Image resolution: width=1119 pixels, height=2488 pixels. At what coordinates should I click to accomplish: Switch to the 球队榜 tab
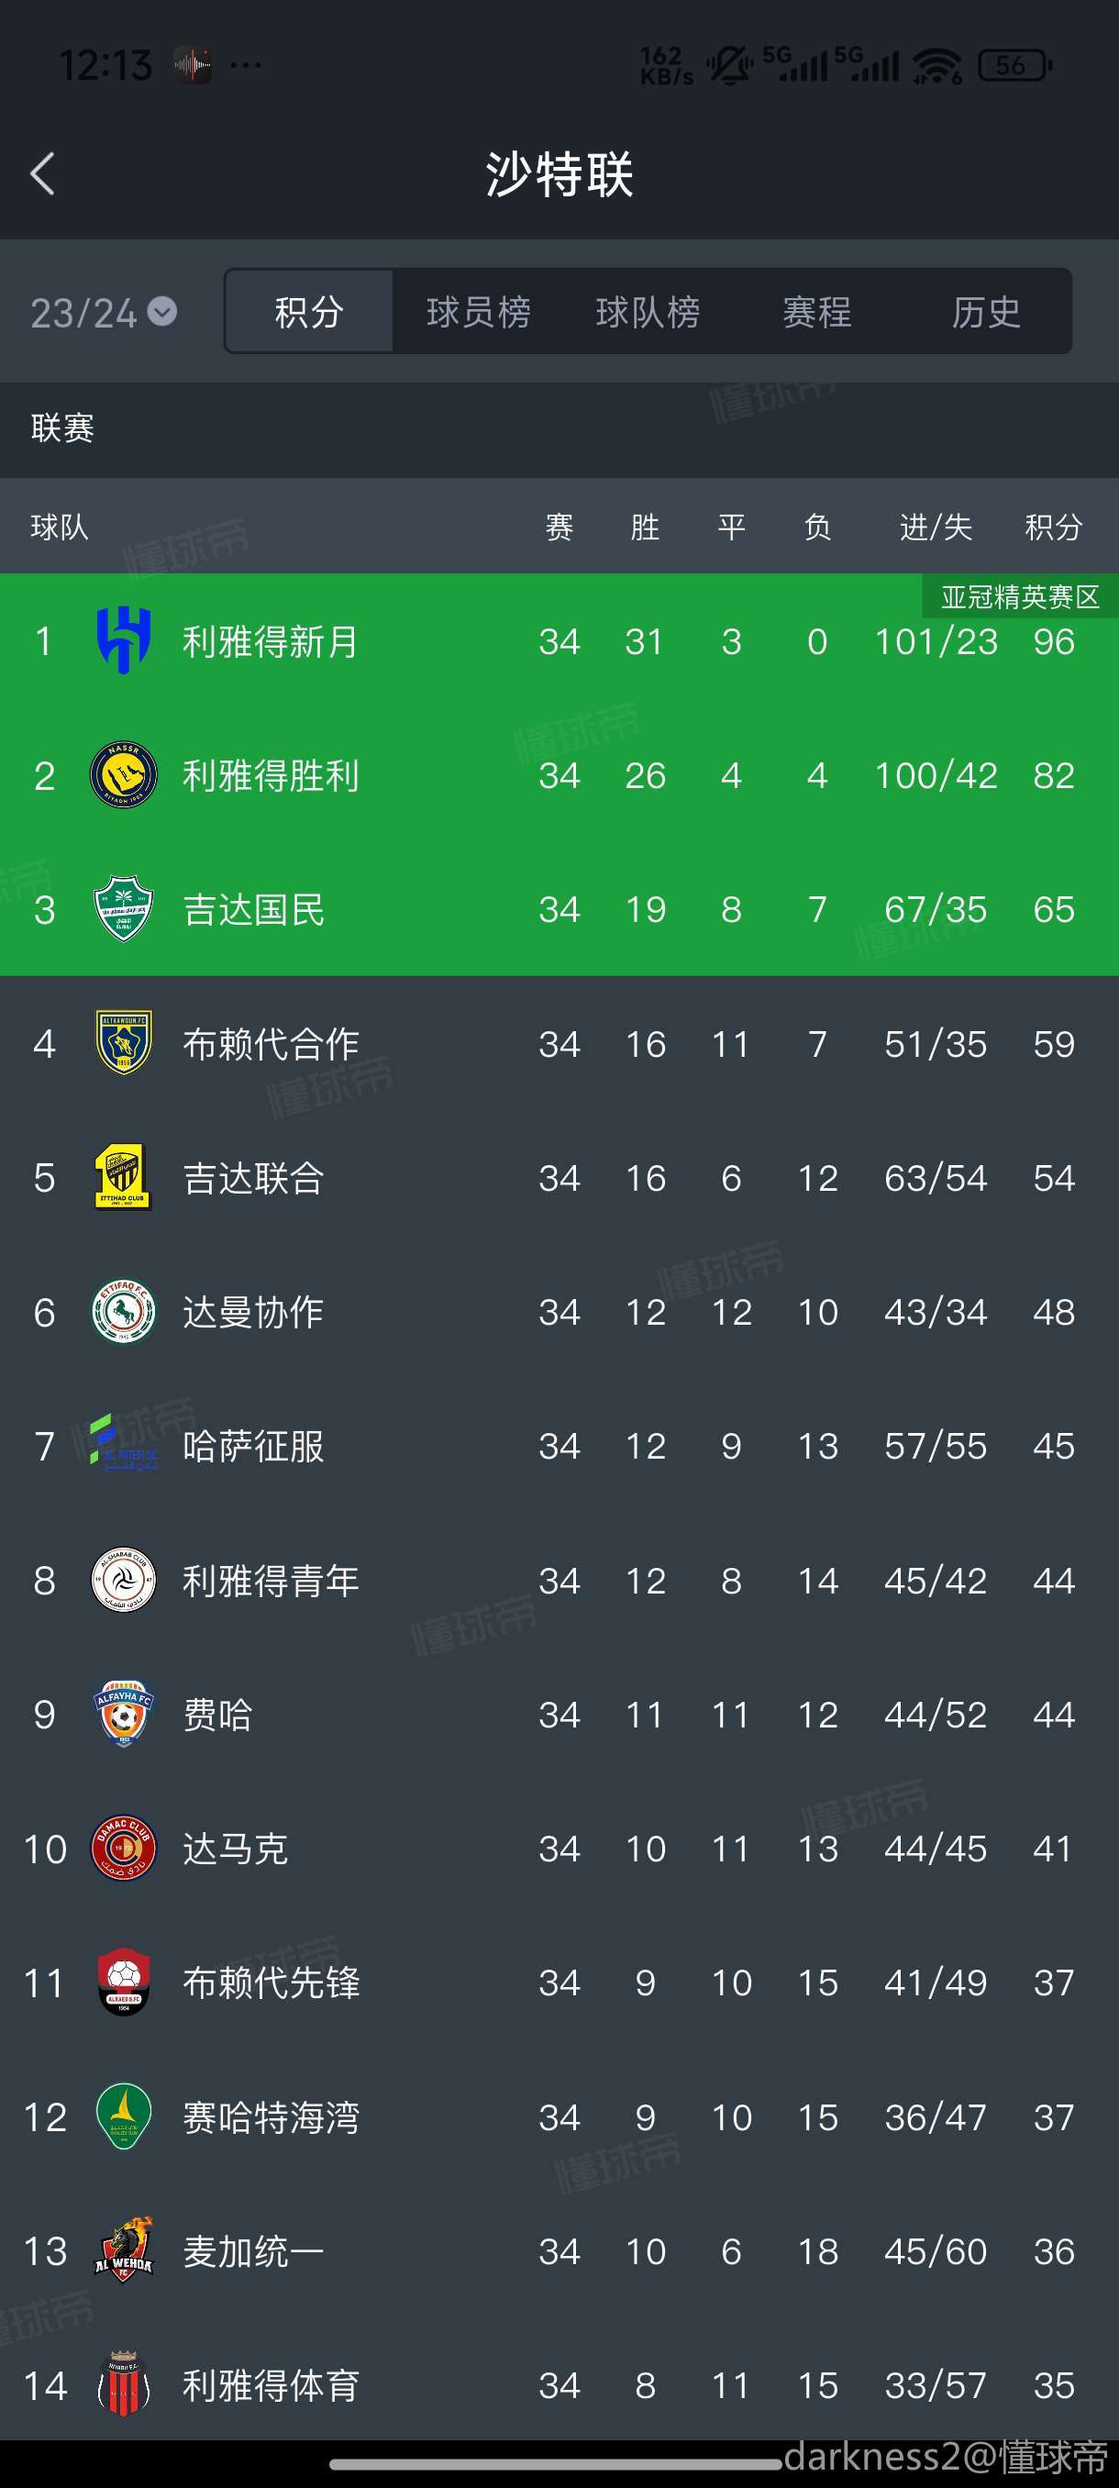point(648,312)
